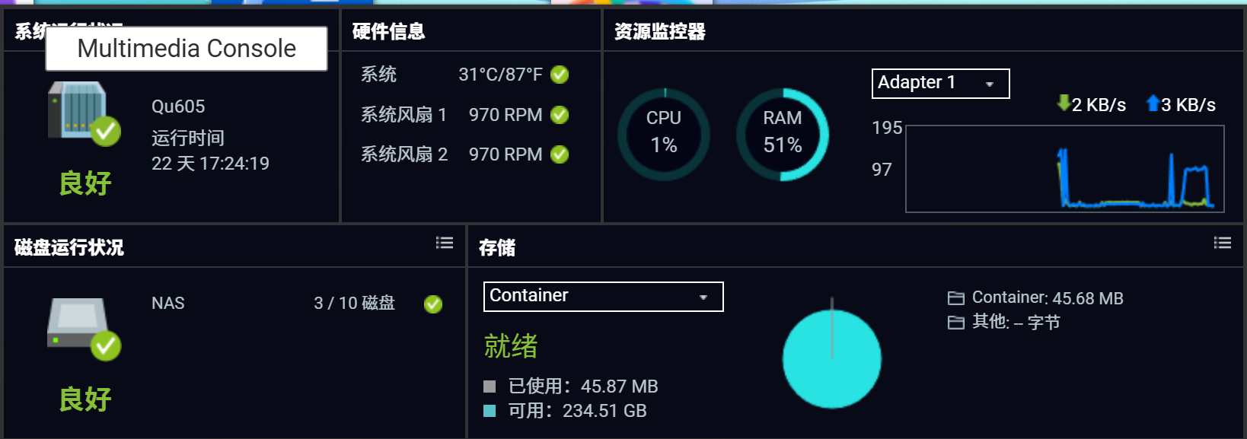Open the list menu on the 磁盘运行状况 panel
Screen dimensions: 1247x439
click(x=444, y=243)
